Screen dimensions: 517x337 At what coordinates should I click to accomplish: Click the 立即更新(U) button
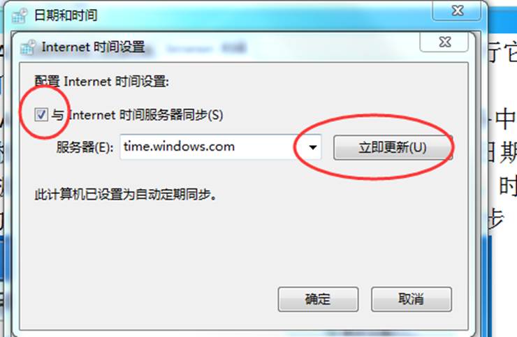(393, 147)
